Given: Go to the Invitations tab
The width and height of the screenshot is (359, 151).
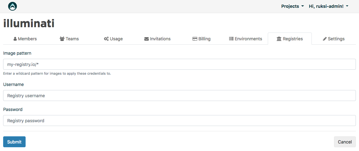Looking at the screenshot, I should coord(157,39).
